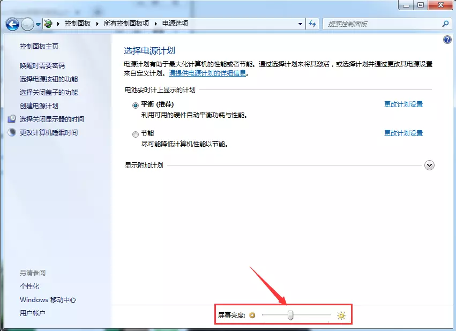Click the dim brightness icon left of slider
The width and height of the screenshot is (456, 331).
252,315
